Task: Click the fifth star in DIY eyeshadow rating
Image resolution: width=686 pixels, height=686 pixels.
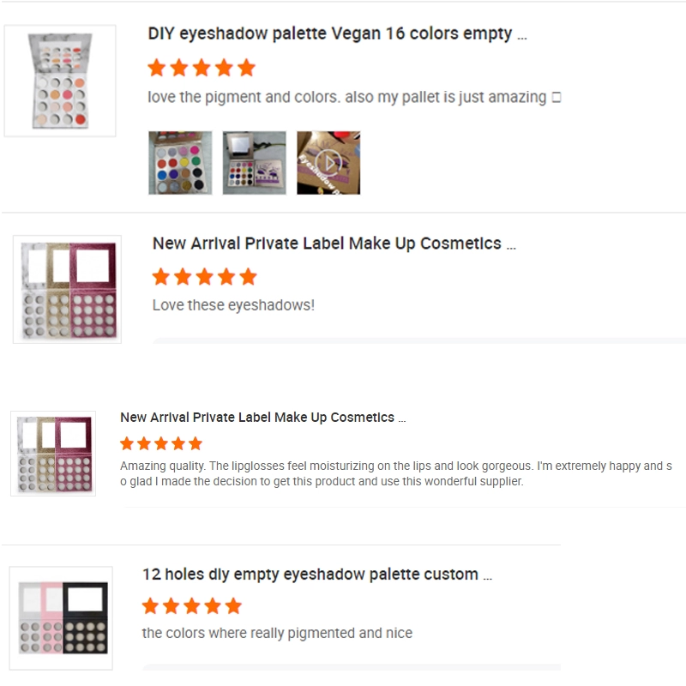Action: 246,68
